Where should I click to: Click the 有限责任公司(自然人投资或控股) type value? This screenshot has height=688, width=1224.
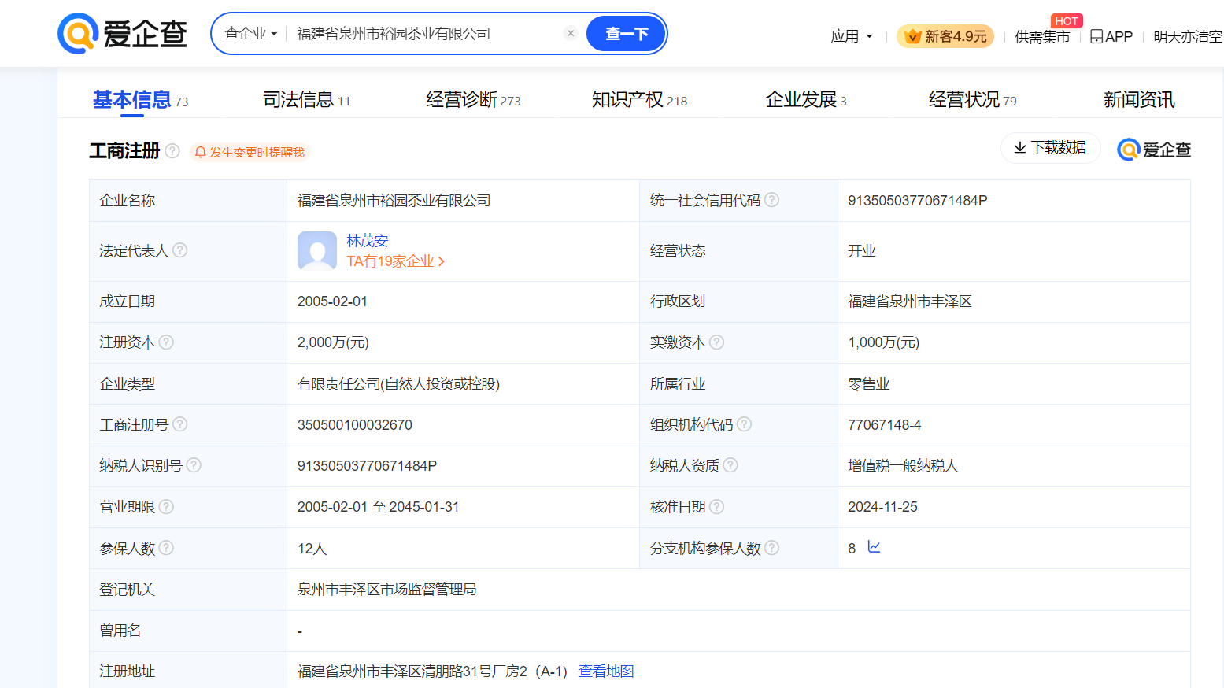(398, 384)
